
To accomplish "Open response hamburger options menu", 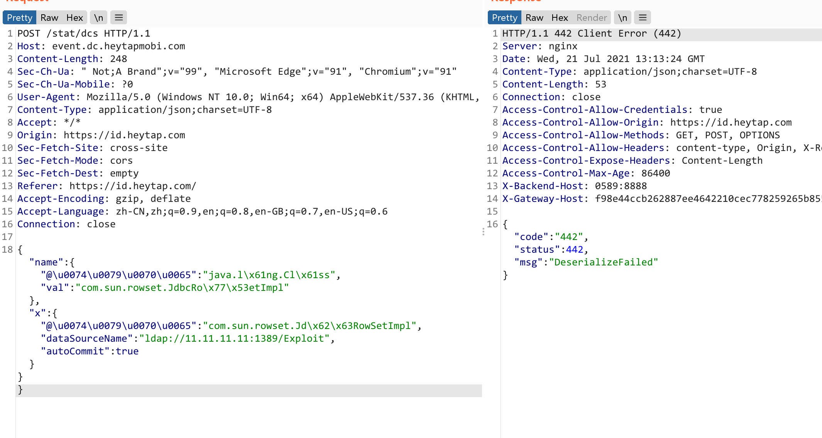I will tap(643, 18).
